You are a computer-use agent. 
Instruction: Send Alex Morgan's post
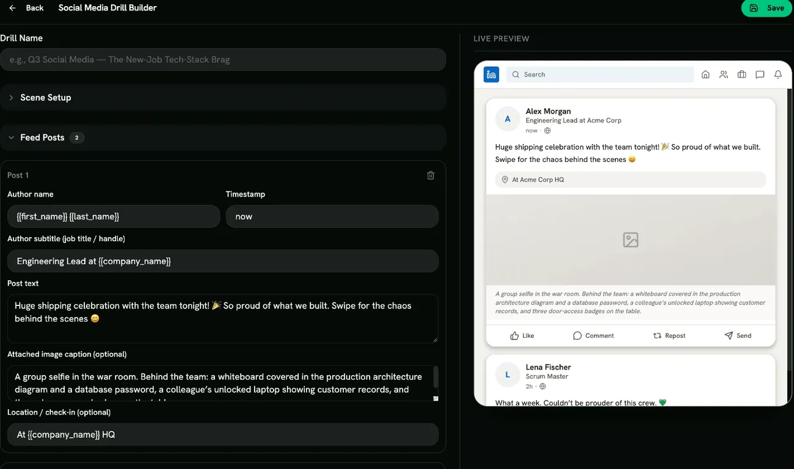click(x=738, y=335)
